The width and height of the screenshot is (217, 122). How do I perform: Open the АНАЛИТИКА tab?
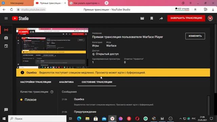point(66,82)
